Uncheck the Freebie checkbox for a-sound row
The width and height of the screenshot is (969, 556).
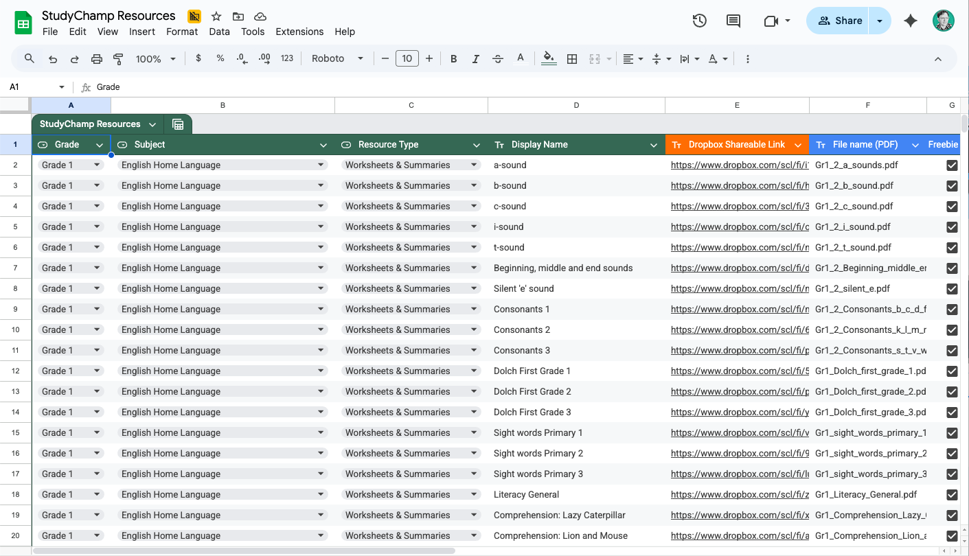click(952, 165)
